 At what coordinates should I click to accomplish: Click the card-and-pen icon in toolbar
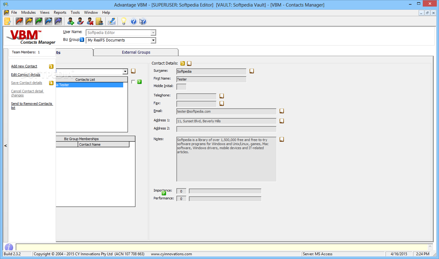[x=112, y=21]
